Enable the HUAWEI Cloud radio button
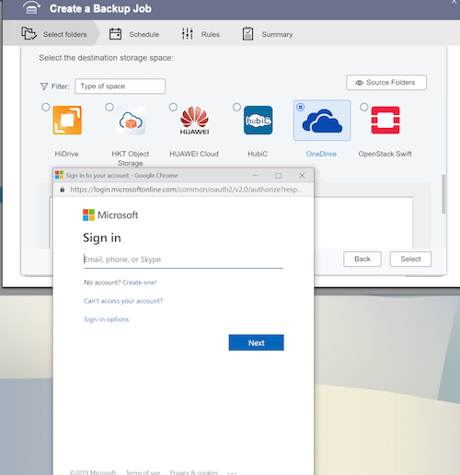The width and height of the screenshot is (460, 475). (173, 107)
